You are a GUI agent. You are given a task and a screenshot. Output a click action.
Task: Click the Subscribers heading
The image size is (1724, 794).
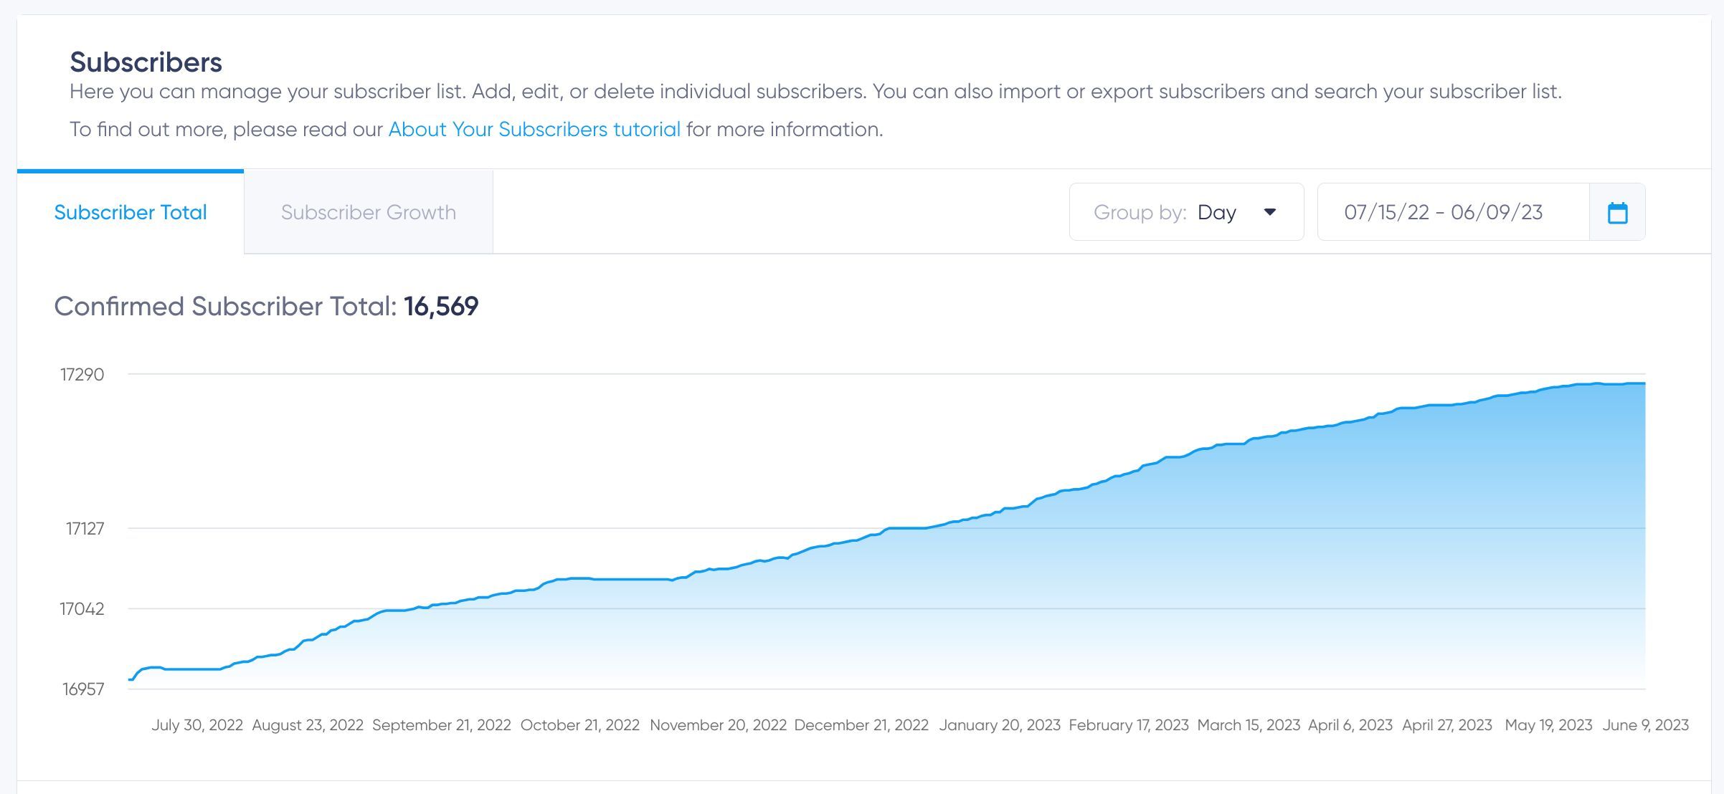pos(146,62)
